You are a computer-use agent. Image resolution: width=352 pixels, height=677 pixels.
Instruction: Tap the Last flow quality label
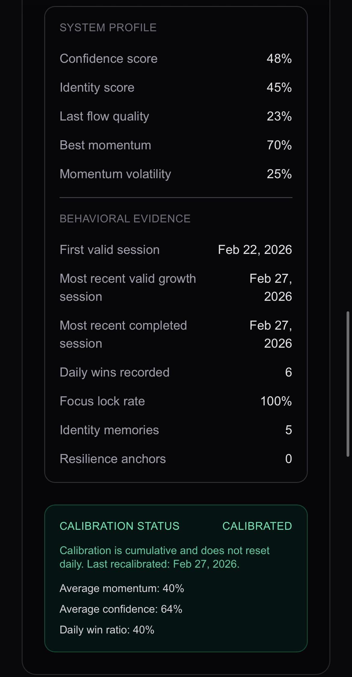pos(104,116)
